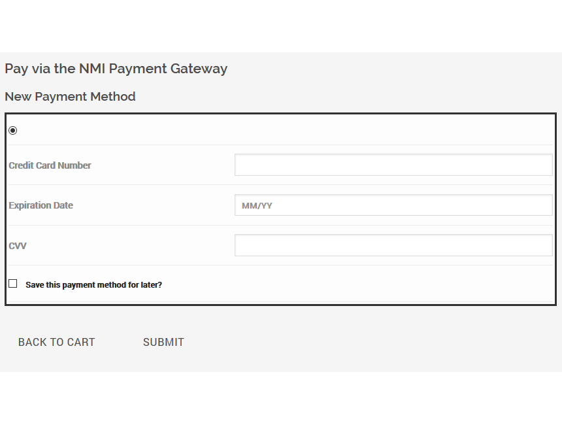Click the CVV label text
Image resolution: width=562 pixels, height=425 pixels.
tap(18, 246)
